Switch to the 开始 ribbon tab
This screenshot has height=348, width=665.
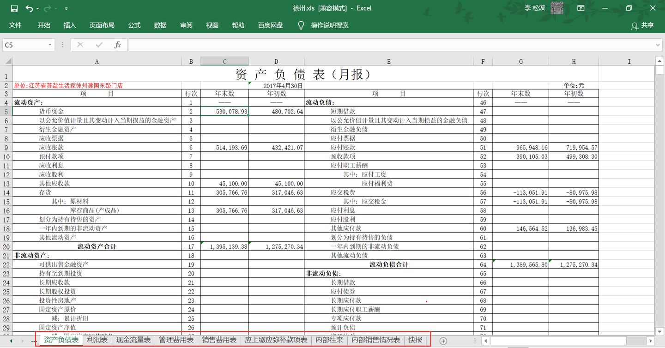coord(44,25)
